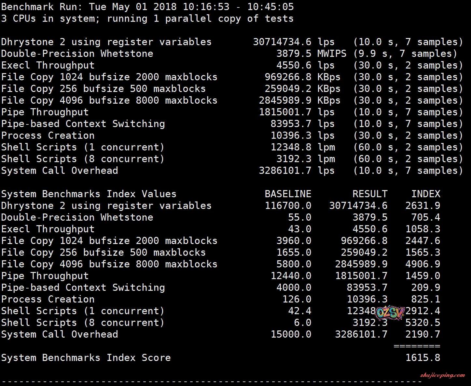Click the System Call Overhead baseline 15000.0
The image size is (471, 386).
[x=291, y=334]
